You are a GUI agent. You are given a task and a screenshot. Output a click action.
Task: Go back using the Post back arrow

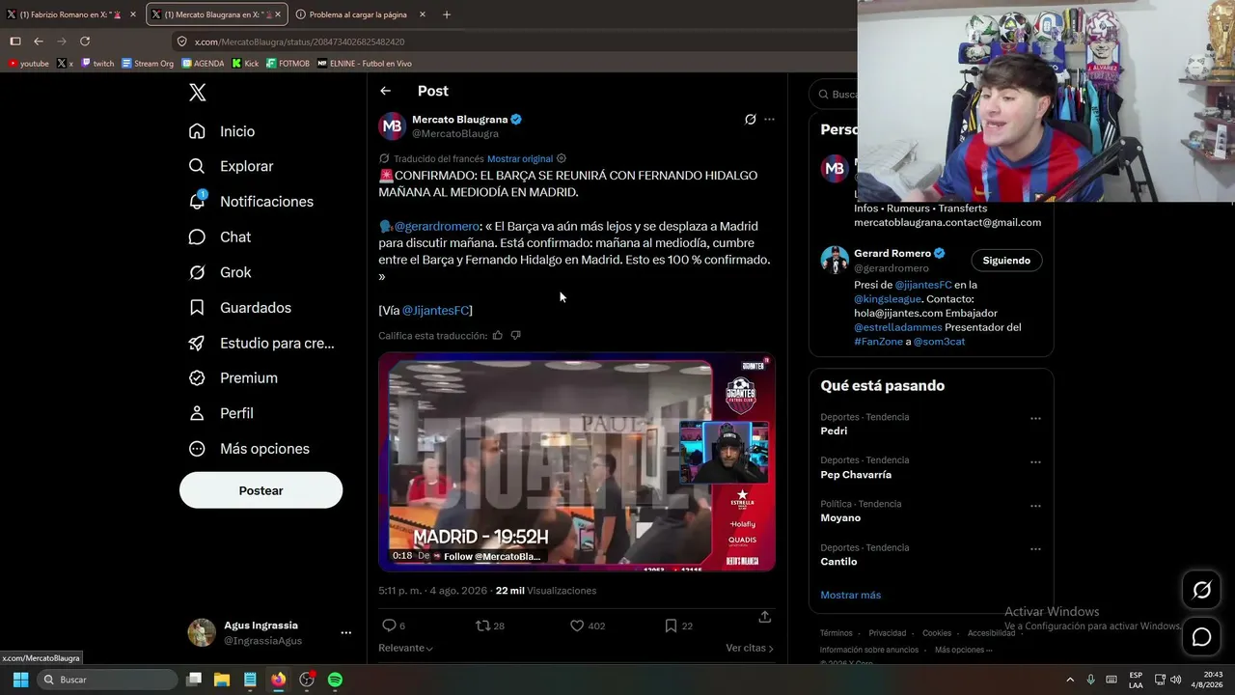[385, 91]
